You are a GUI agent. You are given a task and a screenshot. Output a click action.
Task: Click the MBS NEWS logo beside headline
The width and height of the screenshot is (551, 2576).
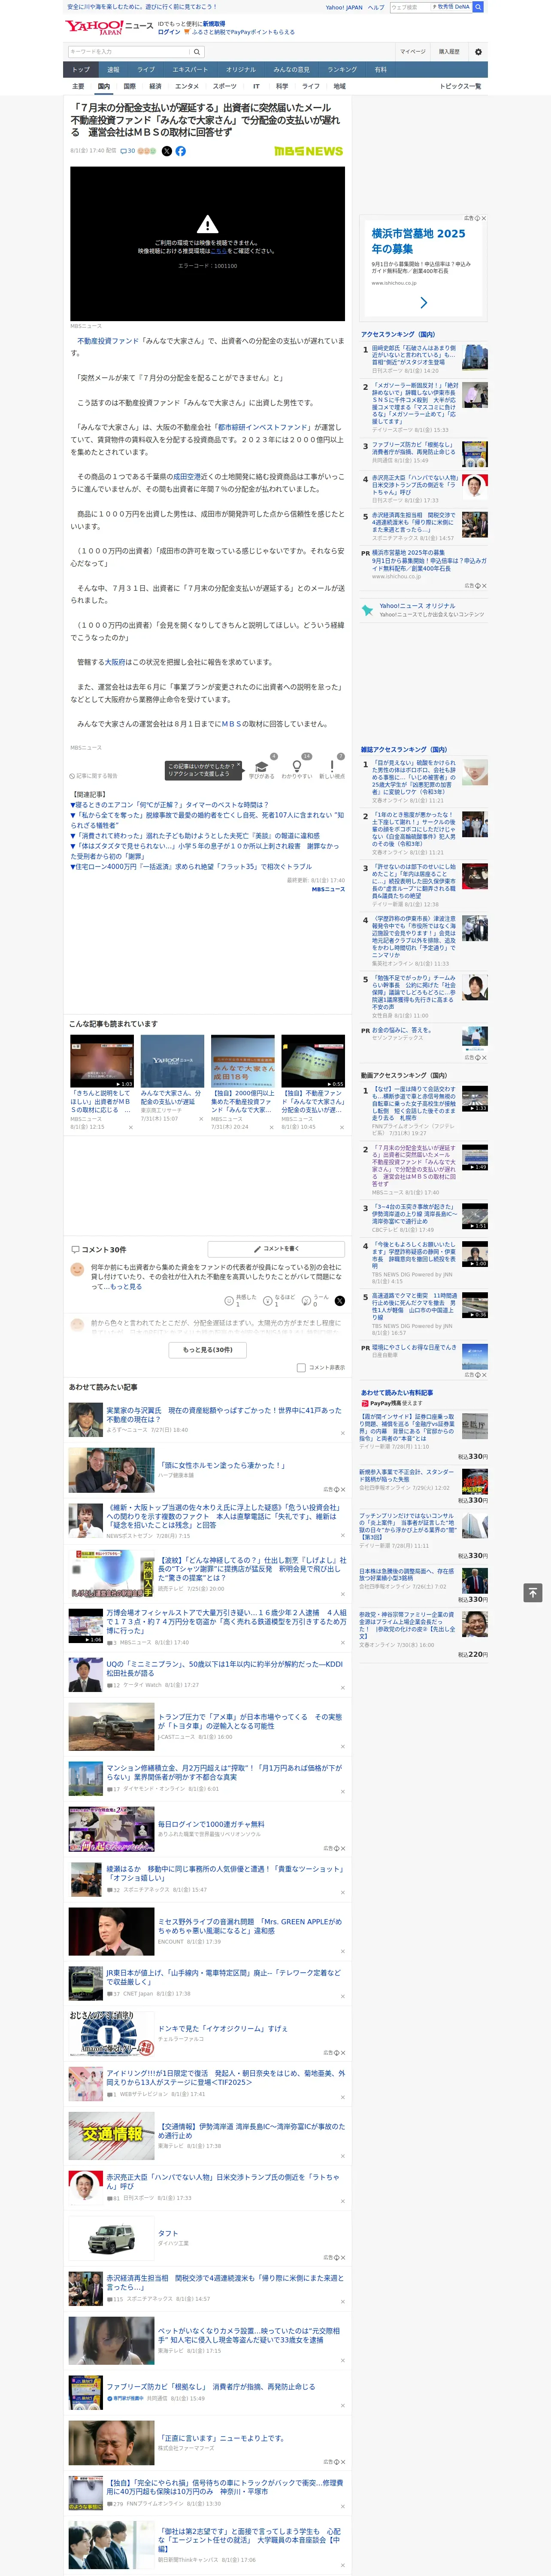(308, 151)
